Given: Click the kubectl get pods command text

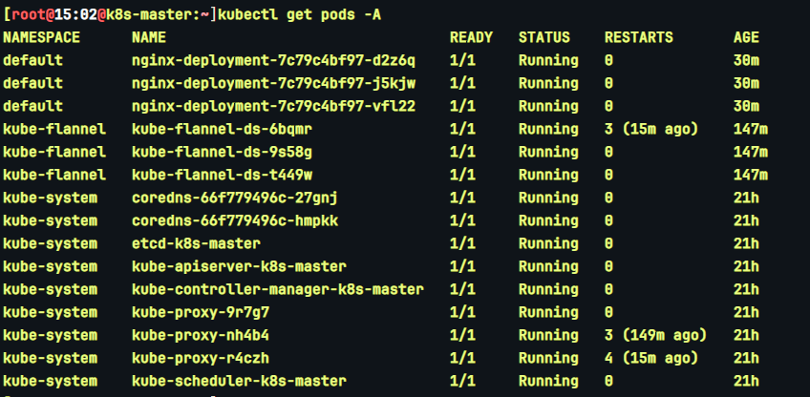Looking at the screenshot, I should pyautogui.click(x=304, y=14).
